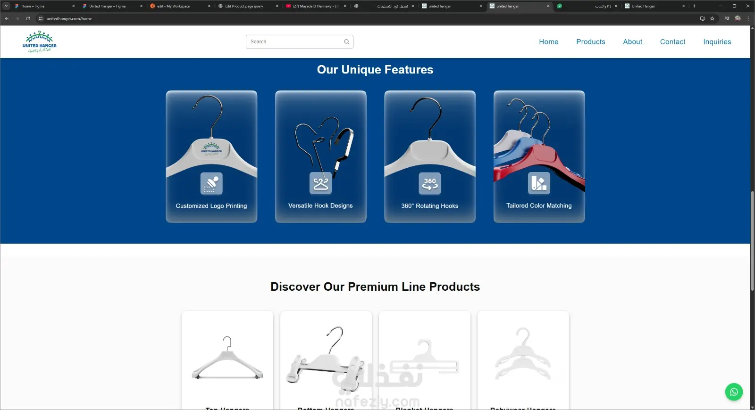Image resolution: width=755 pixels, height=410 pixels.
Task: Click the Versatile Hook Designs icon
Action: coord(320,183)
